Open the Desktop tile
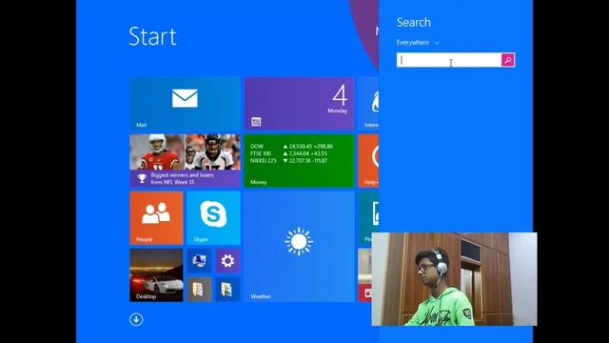609x343 pixels. tap(156, 275)
